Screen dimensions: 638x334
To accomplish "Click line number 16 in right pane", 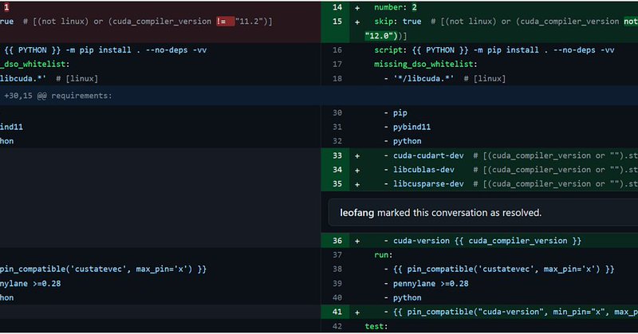I will tap(337, 50).
